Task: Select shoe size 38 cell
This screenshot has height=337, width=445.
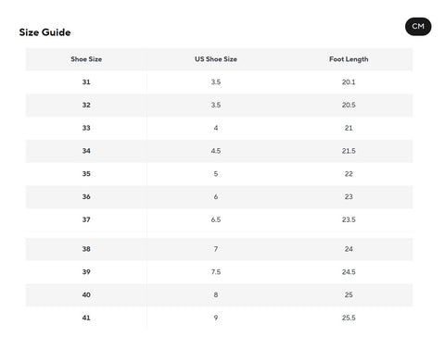Action: point(86,249)
